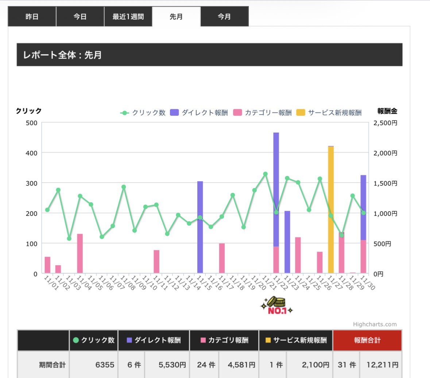This screenshot has height=378, width=430.
Task: Click the NO.1 coin icon under 11/22
Action: (276, 305)
